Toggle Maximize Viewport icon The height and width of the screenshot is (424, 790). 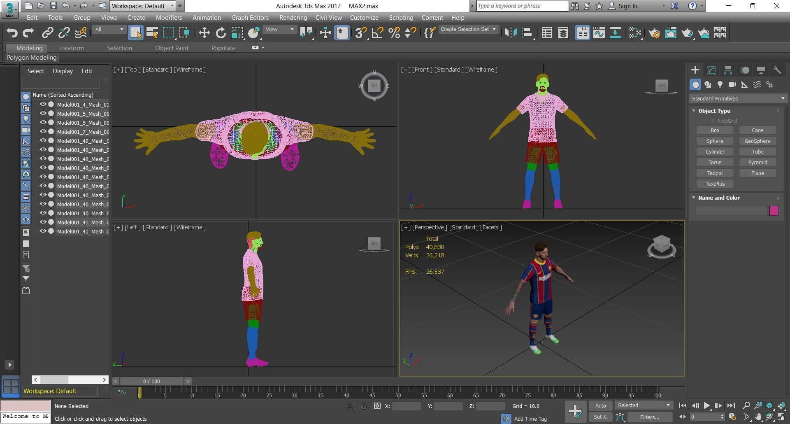781,417
